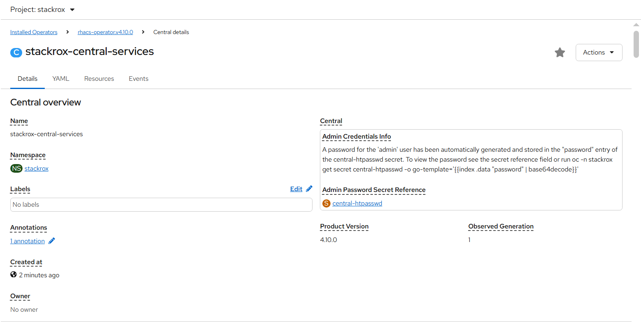This screenshot has width=641, height=322.
Task: Click the green NS namespace badge
Action: click(x=16, y=169)
